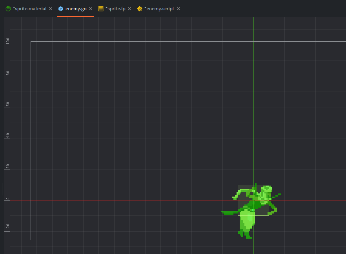The image size is (346, 254).
Task: Click the blue cube icon on enemy.go tab
Action: (61, 9)
